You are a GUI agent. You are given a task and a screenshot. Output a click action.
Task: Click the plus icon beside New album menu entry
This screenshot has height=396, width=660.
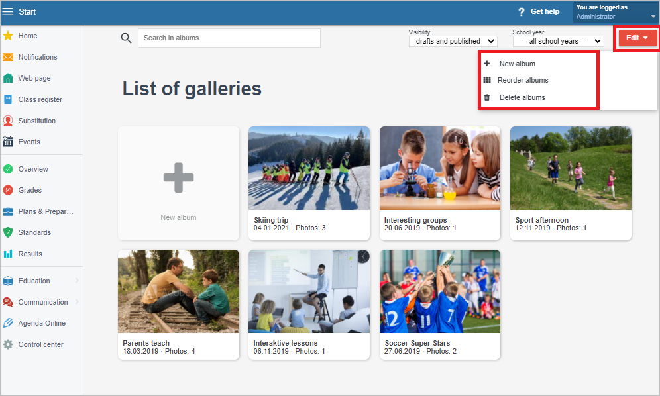coord(487,64)
